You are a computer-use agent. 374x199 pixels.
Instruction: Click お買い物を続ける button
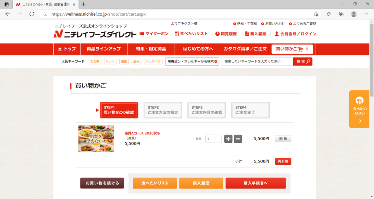pos(102,183)
